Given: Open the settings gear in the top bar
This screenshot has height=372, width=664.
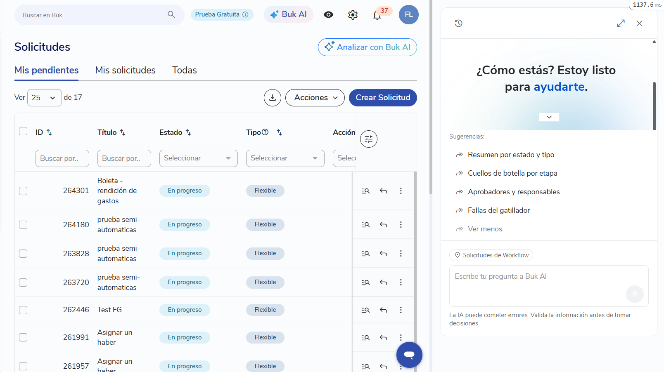Looking at the screenshot, I should pyautogui.click(x=353, y=15).
